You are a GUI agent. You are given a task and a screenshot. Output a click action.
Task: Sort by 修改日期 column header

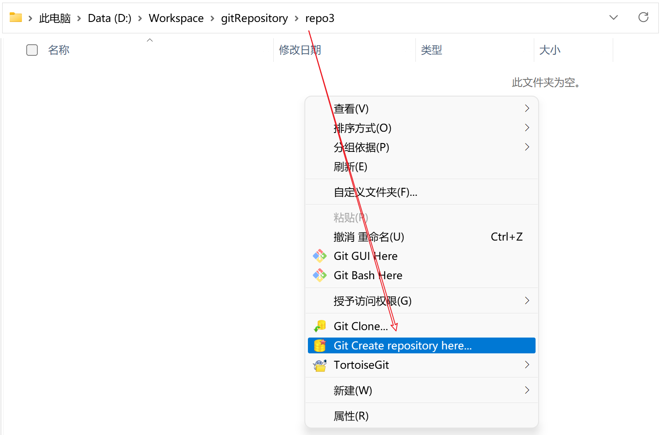300,50
